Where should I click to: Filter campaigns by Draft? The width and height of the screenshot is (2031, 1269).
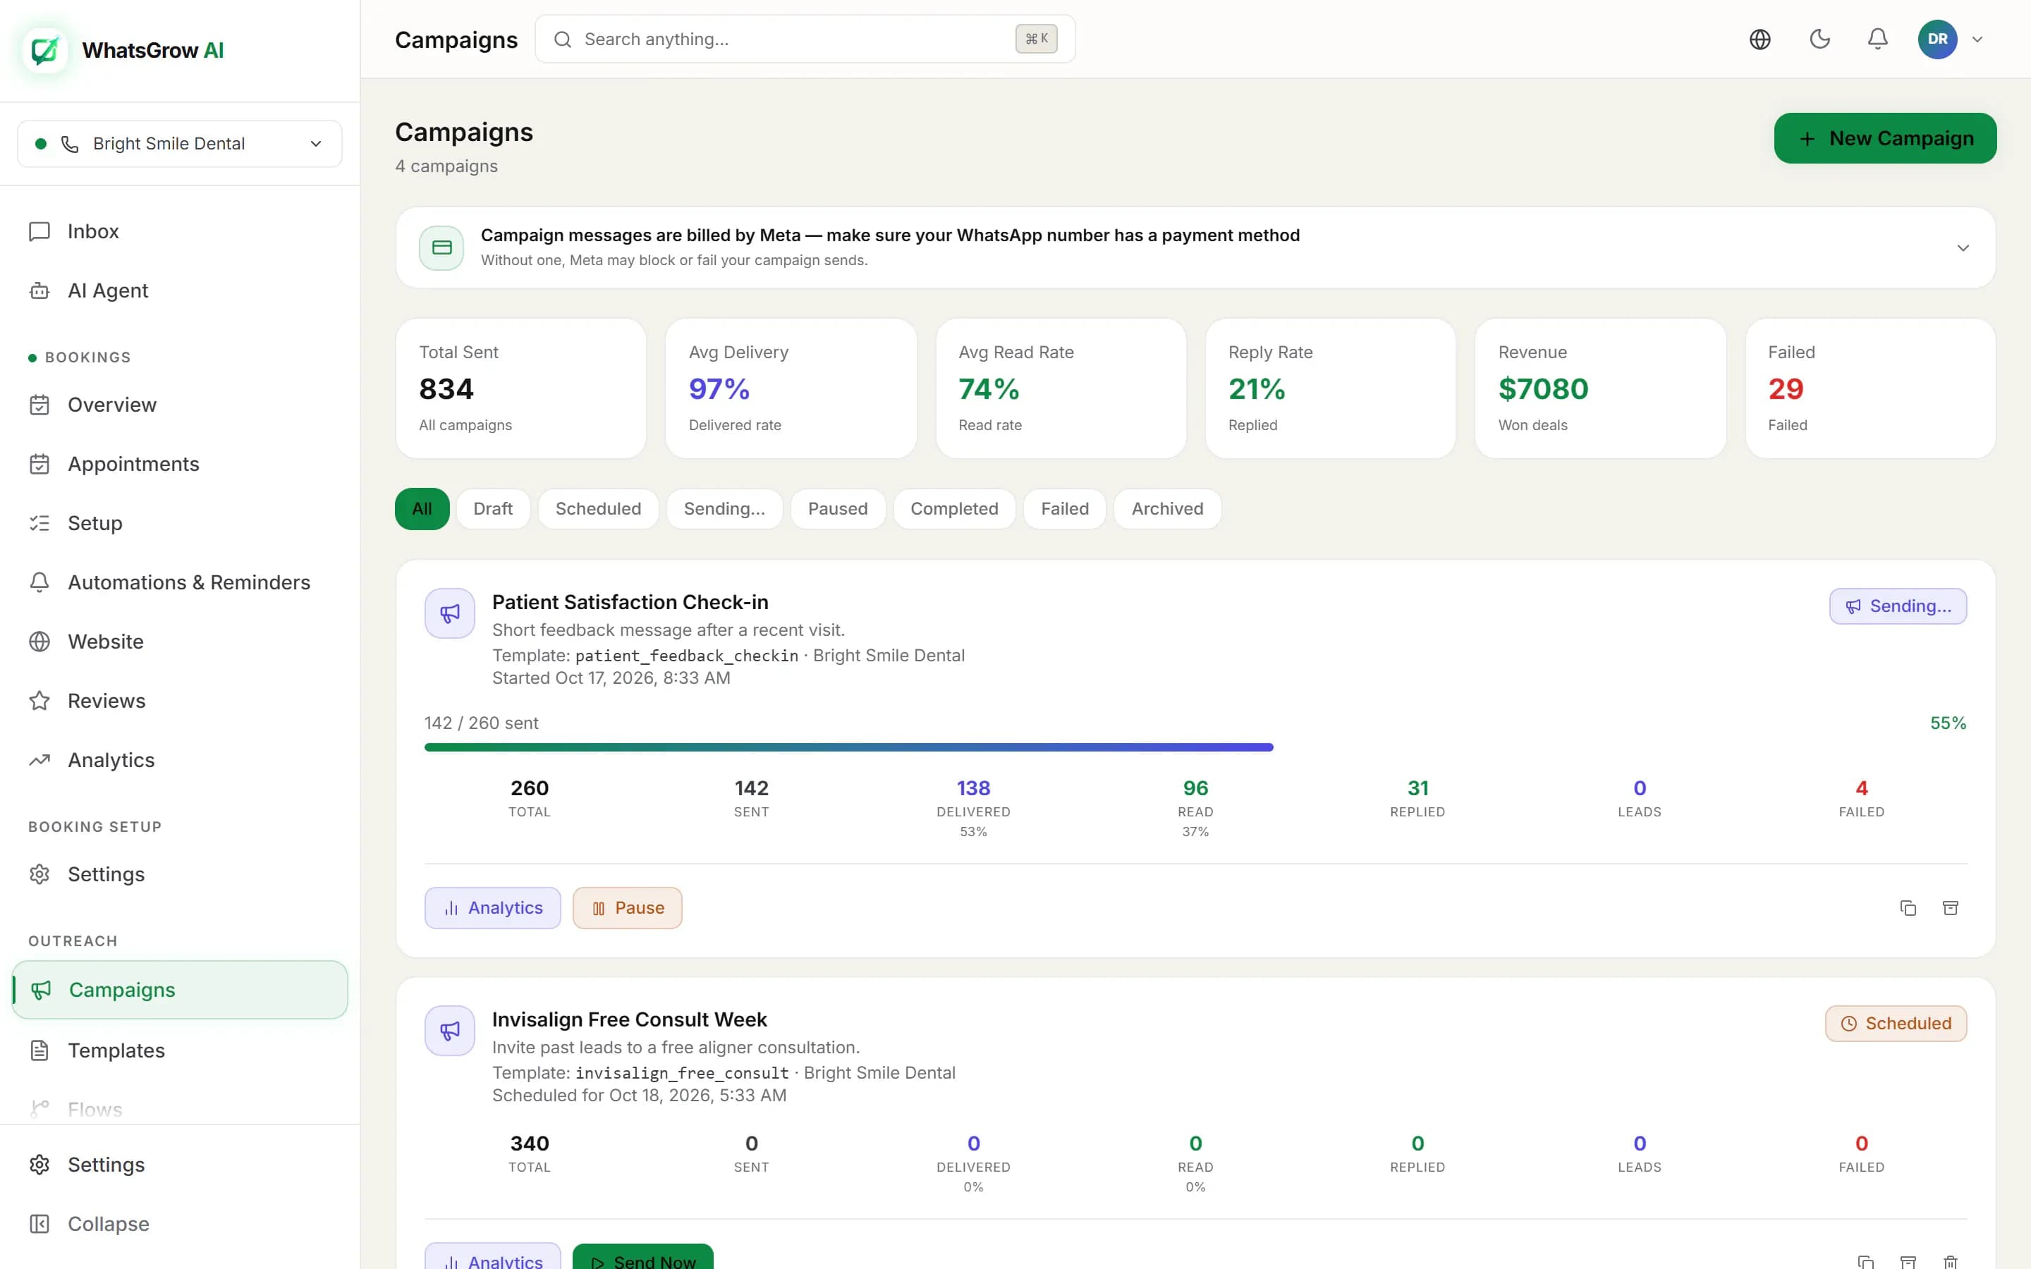(493, 508)
